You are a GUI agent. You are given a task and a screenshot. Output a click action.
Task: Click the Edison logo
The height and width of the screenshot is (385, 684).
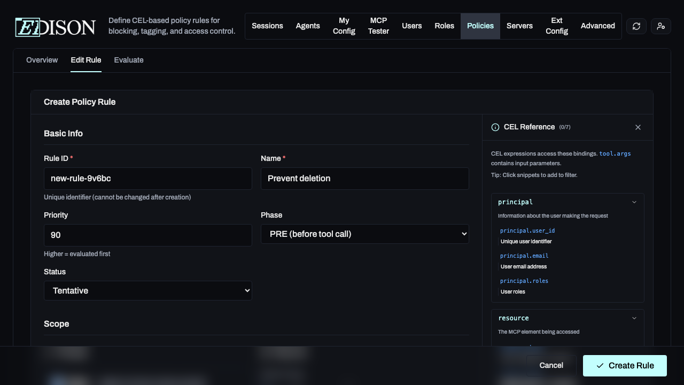[56, 26]
